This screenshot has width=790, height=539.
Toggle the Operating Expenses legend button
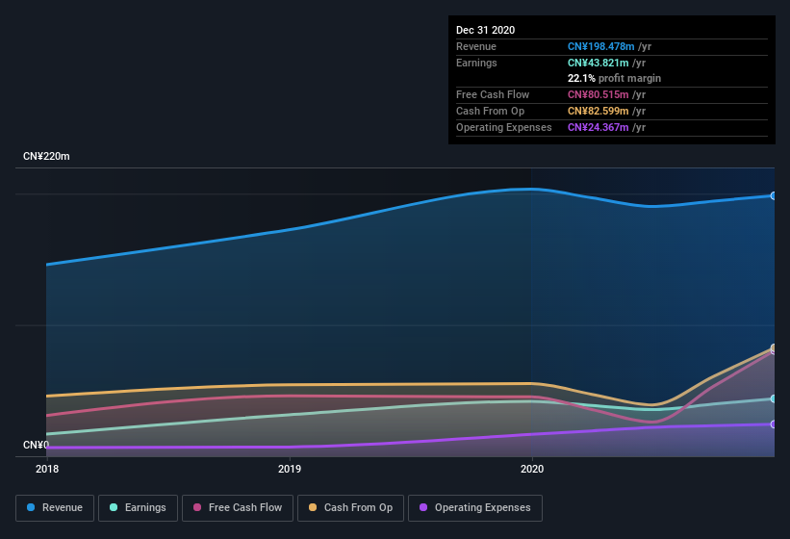pyautogui.click(x=475, y=508)
